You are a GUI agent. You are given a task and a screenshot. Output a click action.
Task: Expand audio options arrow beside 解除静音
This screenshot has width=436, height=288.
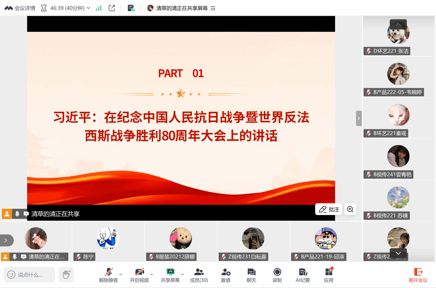click(x=121, y=275)
